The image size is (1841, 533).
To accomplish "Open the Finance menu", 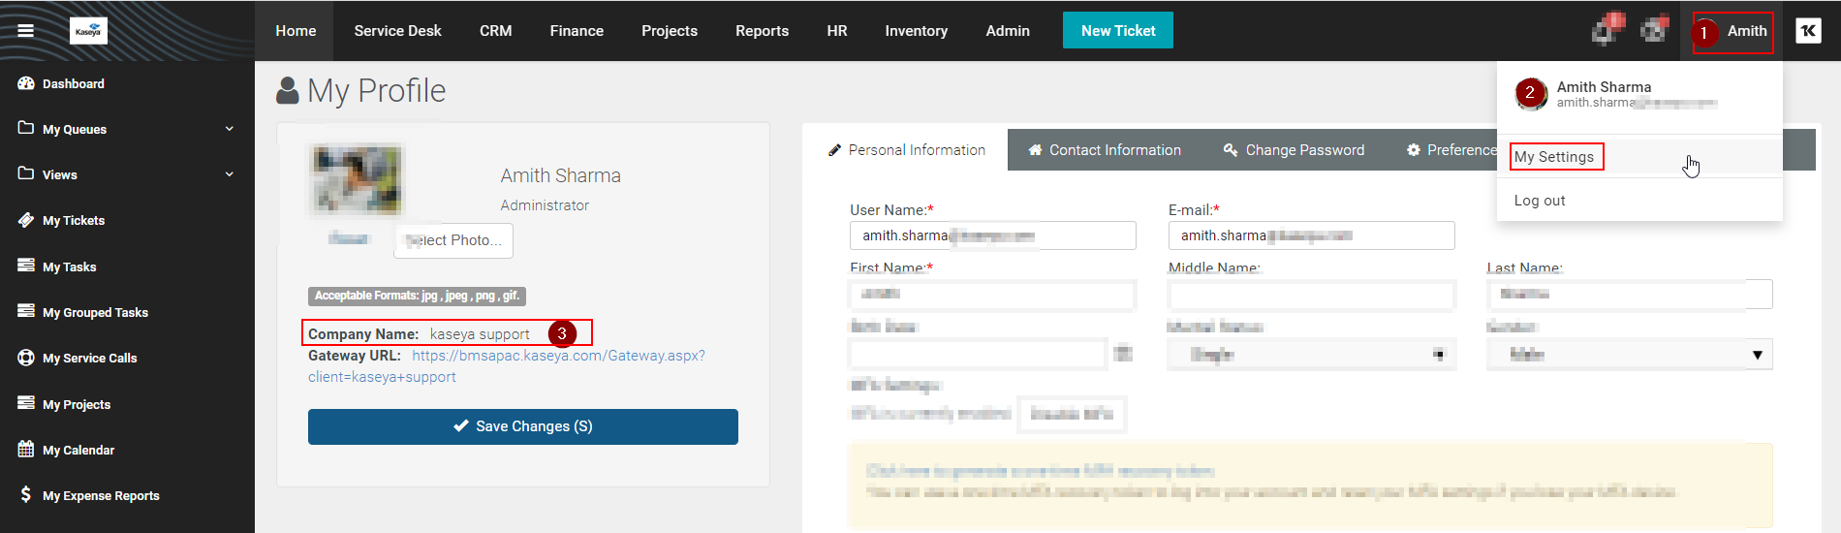I will coord(577,31).
